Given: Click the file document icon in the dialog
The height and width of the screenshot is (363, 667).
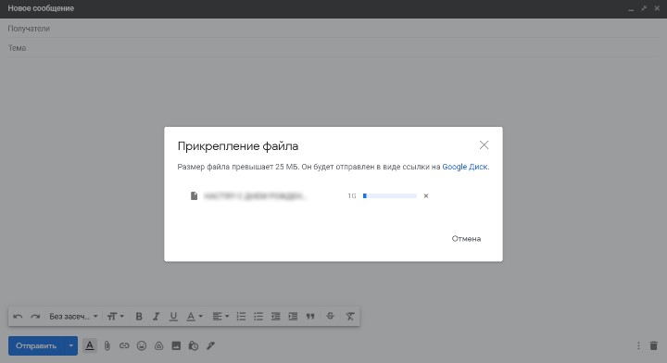Looking at the screenshot, I should pyautogui.click(x=194, y=195).
